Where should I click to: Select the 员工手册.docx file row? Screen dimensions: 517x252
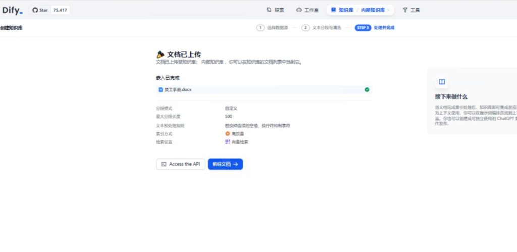pyautogui.click(x=264, y=89)
